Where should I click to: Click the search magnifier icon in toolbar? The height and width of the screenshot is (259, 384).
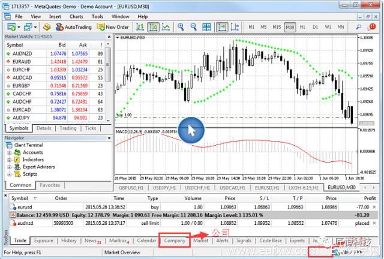(x=359, y=27)
